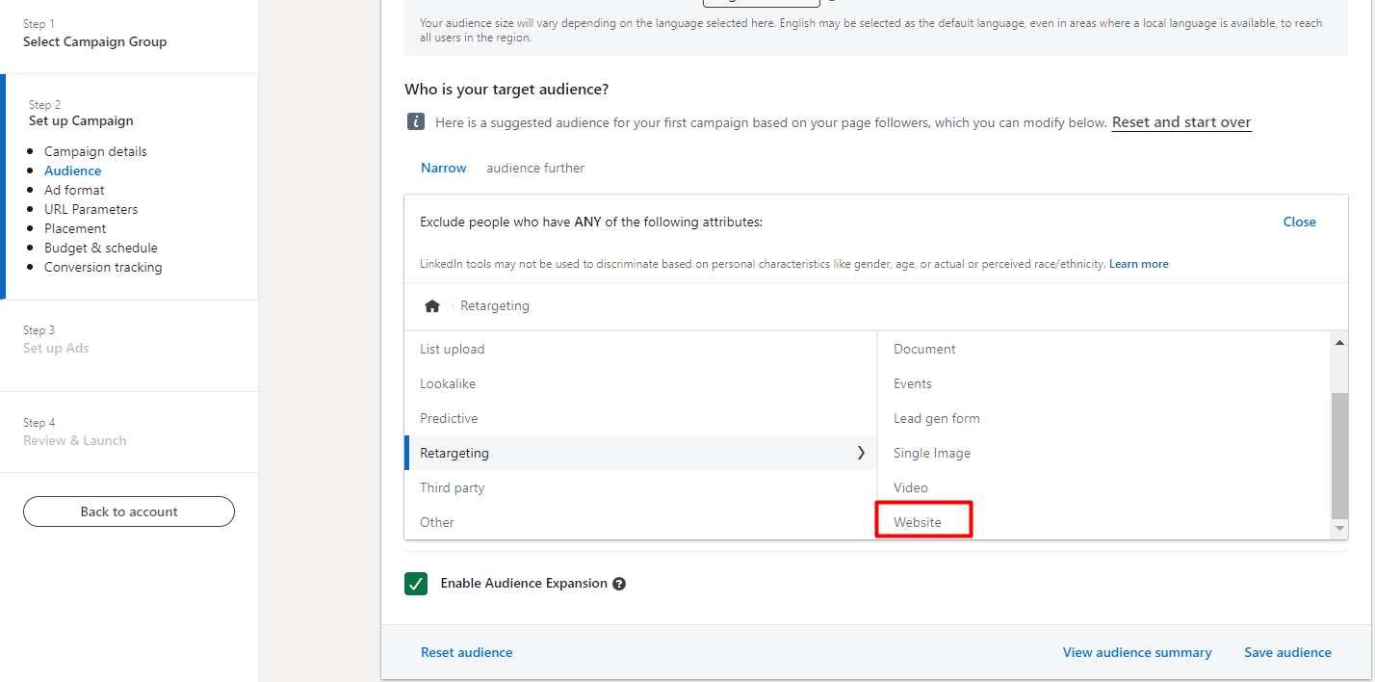Click the home breadcrumb icon

point(432,306)
